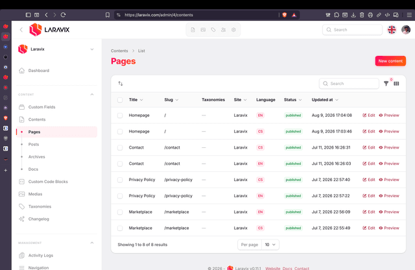Sort table by Title column
Screen dimensions: 415x270
(x=136, y=99)
